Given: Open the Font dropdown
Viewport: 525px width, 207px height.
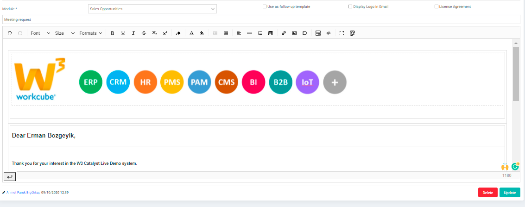Looking at the screenshot, I should tap(40, 33).
